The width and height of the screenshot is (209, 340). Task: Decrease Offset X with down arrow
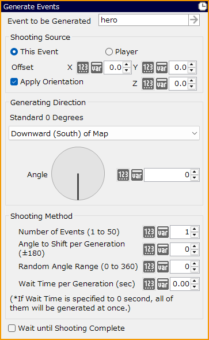click(127, 70)
